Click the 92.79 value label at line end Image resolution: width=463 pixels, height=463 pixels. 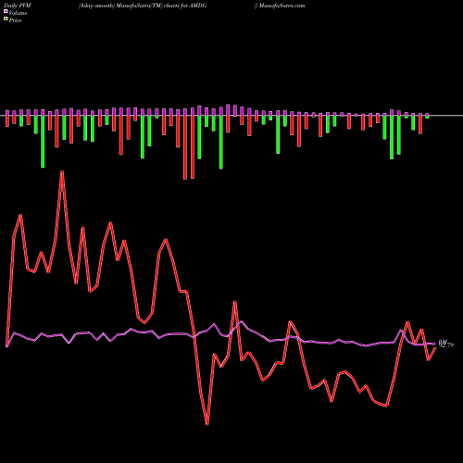[x=446, y=345]
